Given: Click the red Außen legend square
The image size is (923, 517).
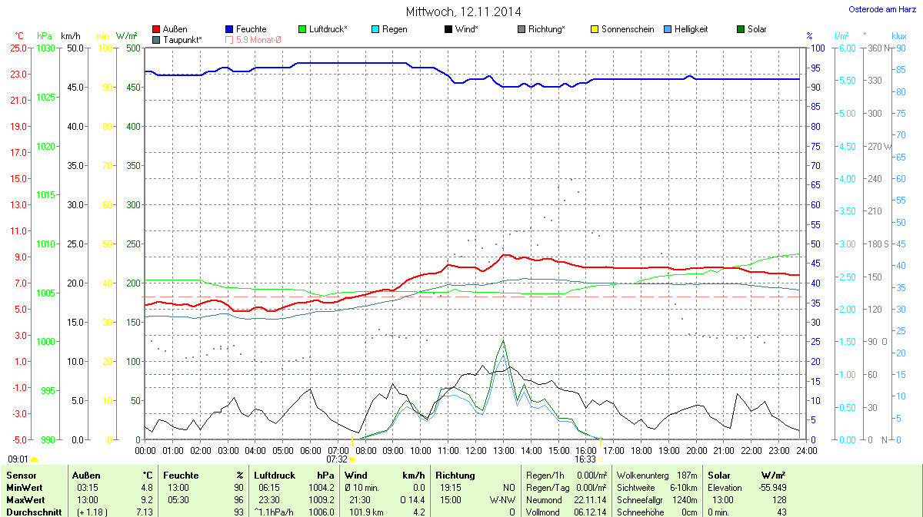Looking at the screenshot, I should pos(157,29).
